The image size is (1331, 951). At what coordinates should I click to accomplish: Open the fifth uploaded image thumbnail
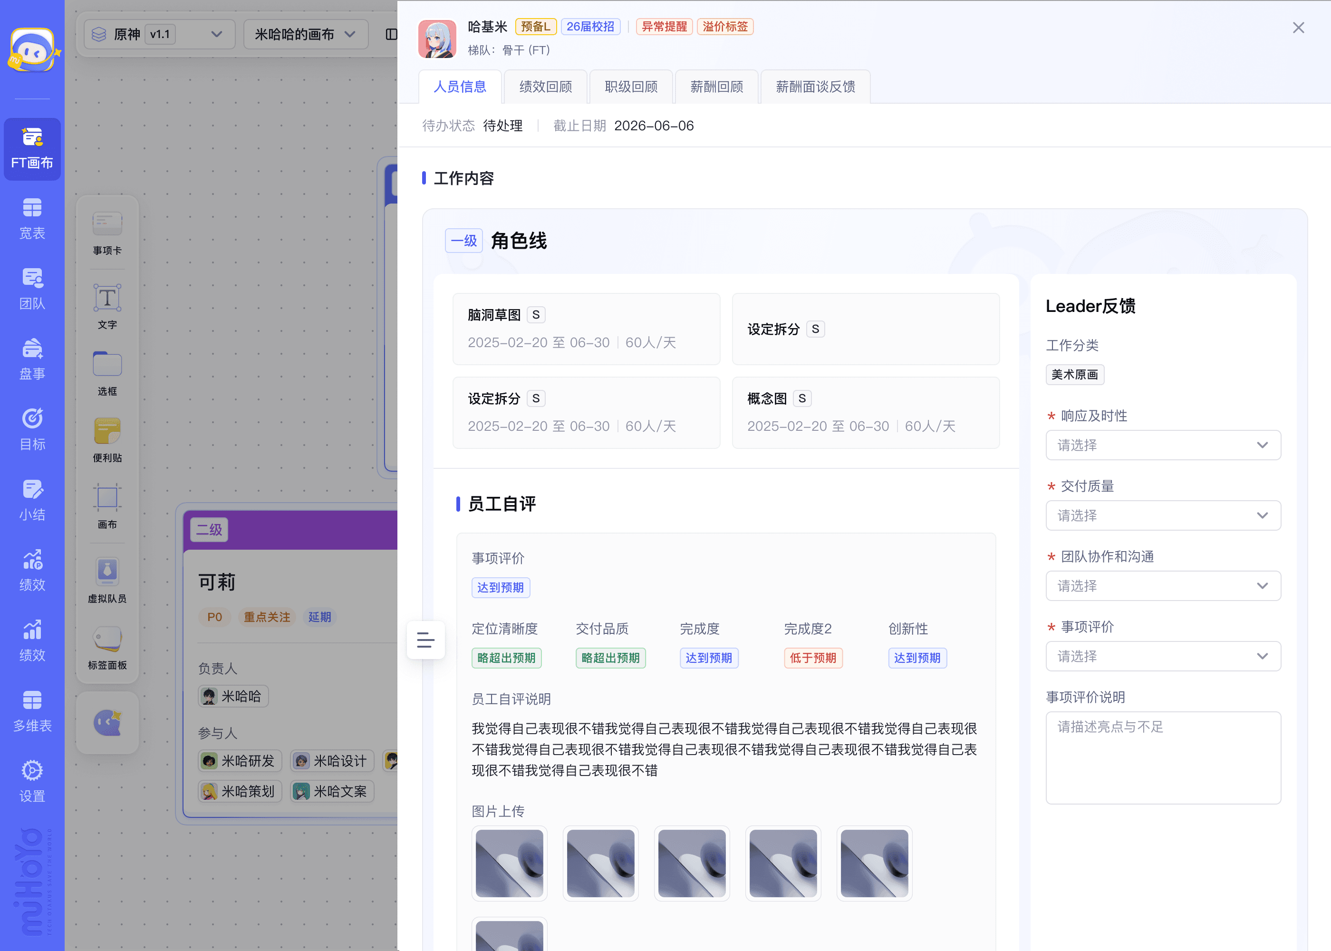[x=875, y=863]
